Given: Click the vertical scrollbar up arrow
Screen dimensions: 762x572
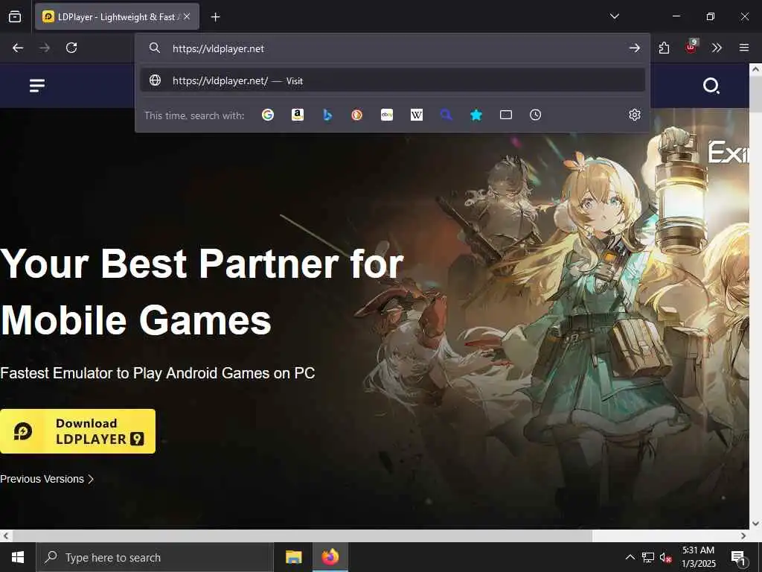Looking at the screenshot, I should [x=756, y=69].
